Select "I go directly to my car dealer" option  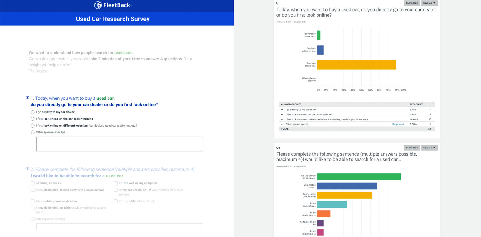pyautogui.click(x=32, y=112)
